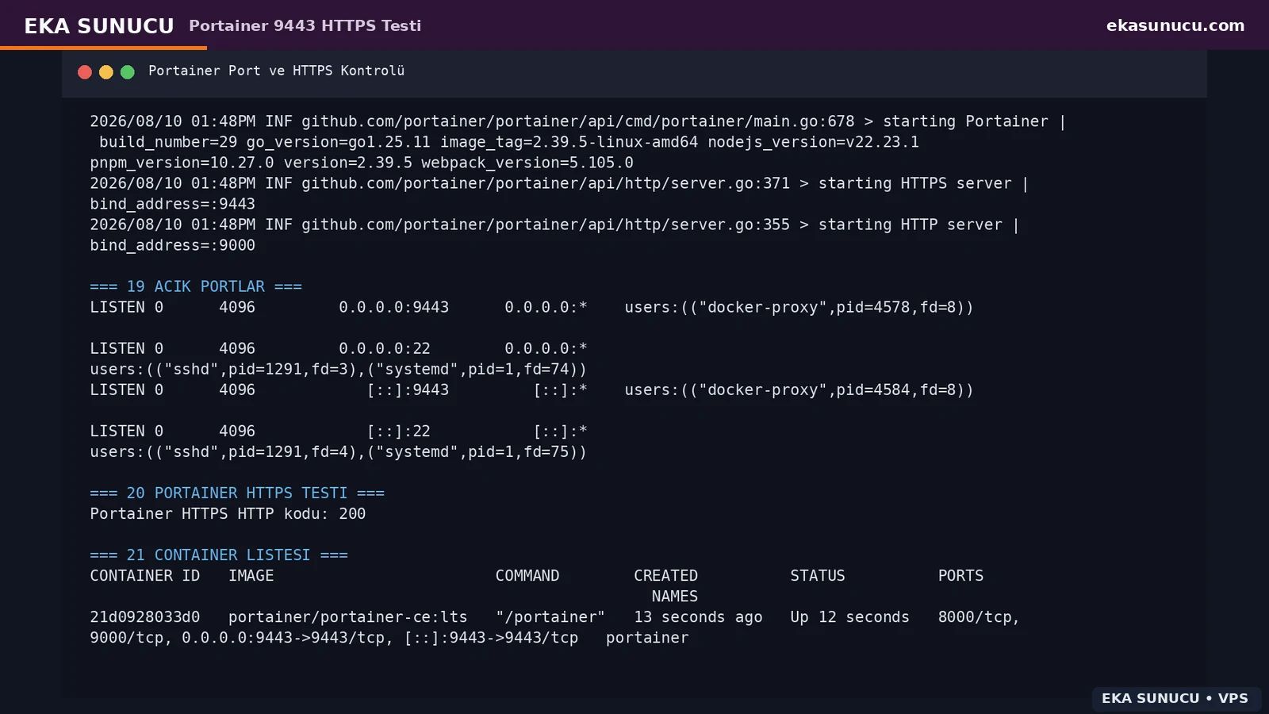Click the 'Portainer HTTPS HTTP kodu: 200' line

click(228, 513)
